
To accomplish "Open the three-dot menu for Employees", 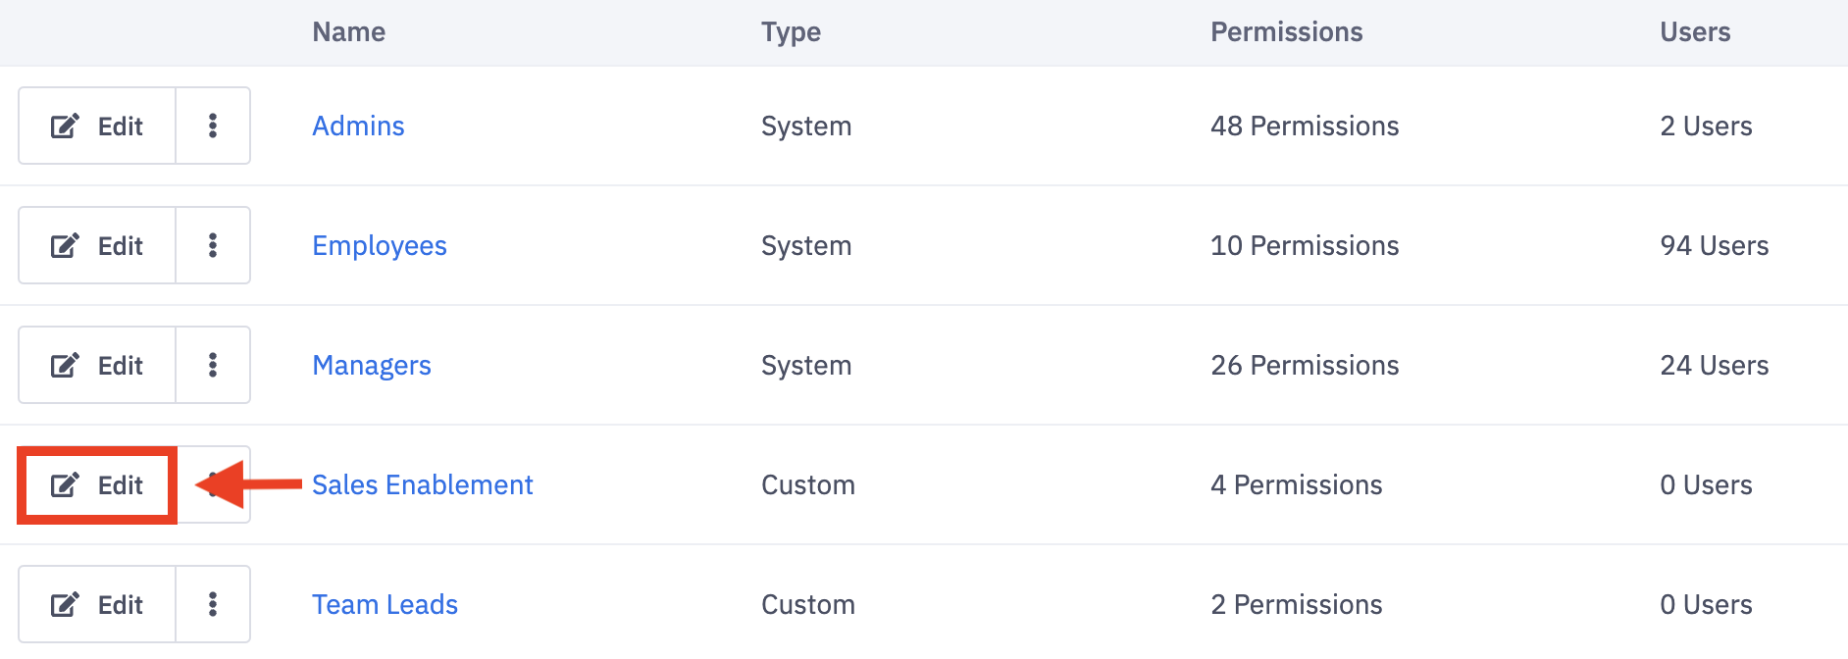I will click(213, 245).
